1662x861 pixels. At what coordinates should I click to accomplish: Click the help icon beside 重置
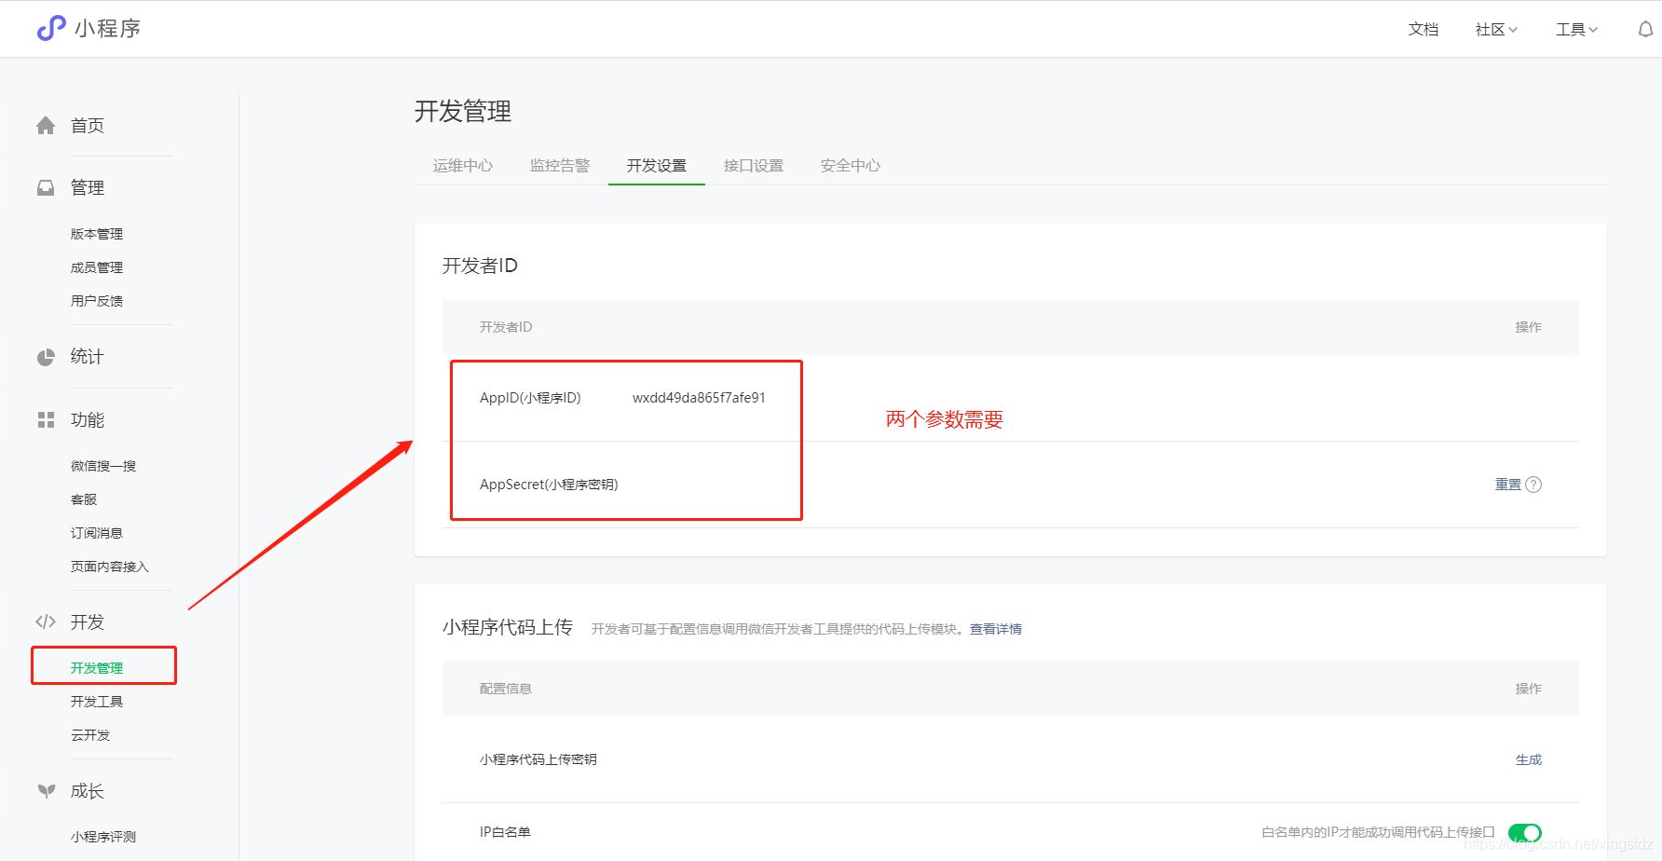pos(1535,484)
